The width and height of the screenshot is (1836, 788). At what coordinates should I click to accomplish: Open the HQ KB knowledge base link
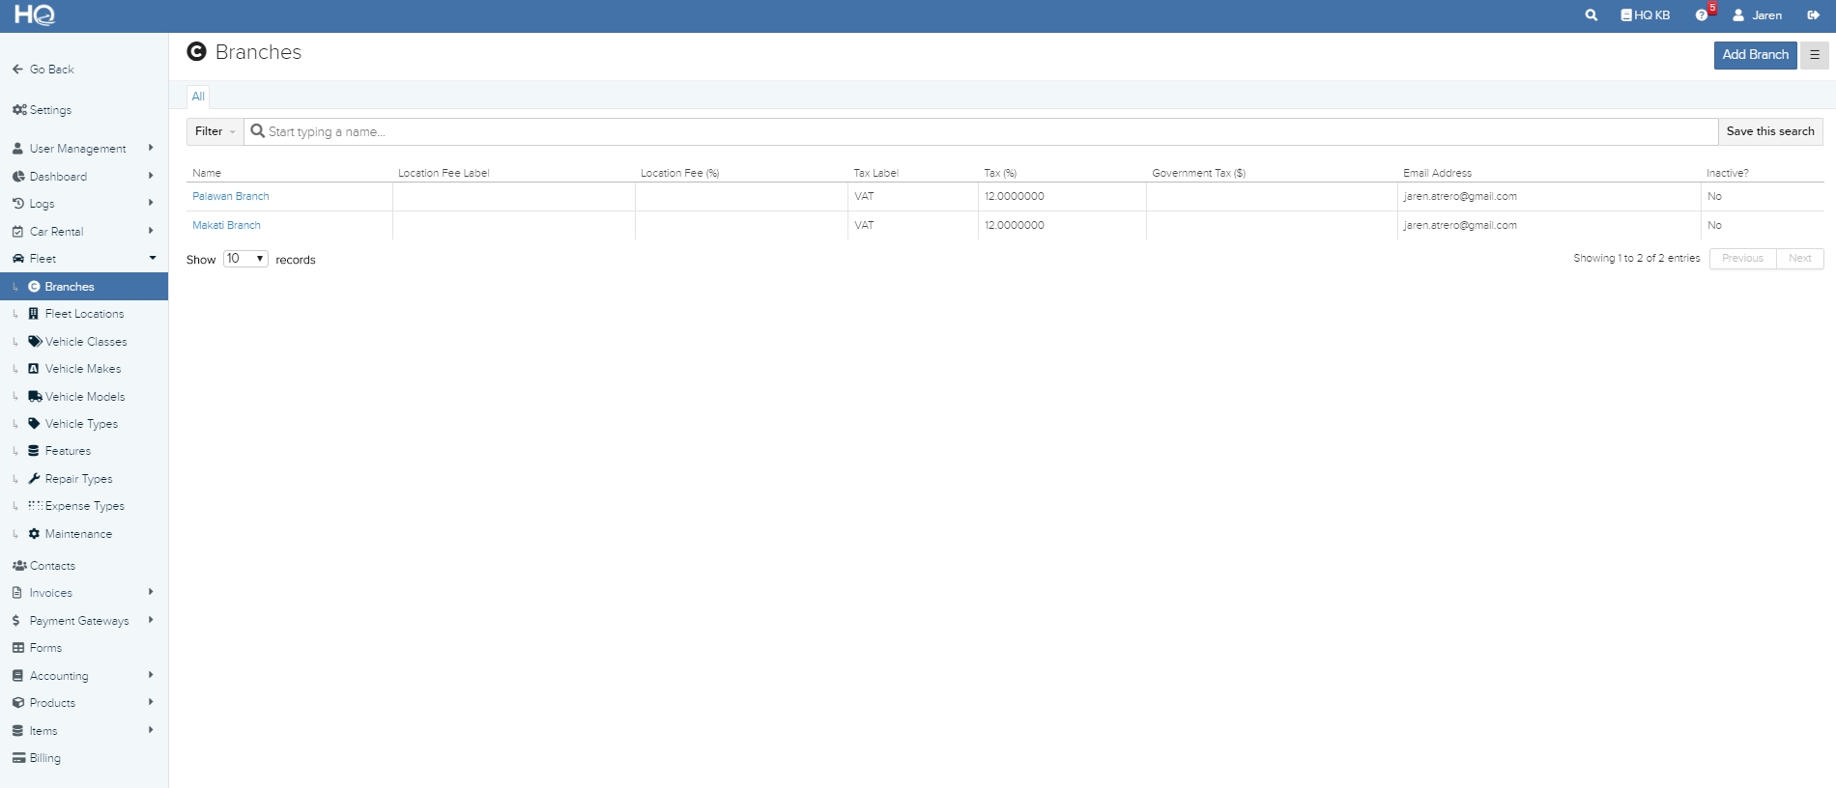pyautogui.click(x=1645, y=15)
